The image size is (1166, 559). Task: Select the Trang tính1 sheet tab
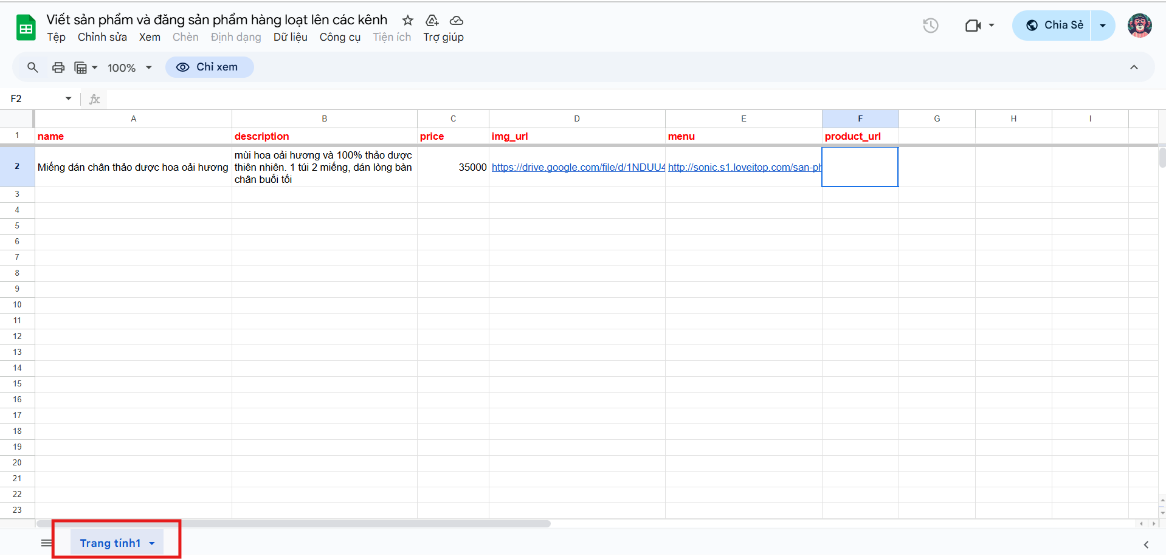(x=110, y=543)
